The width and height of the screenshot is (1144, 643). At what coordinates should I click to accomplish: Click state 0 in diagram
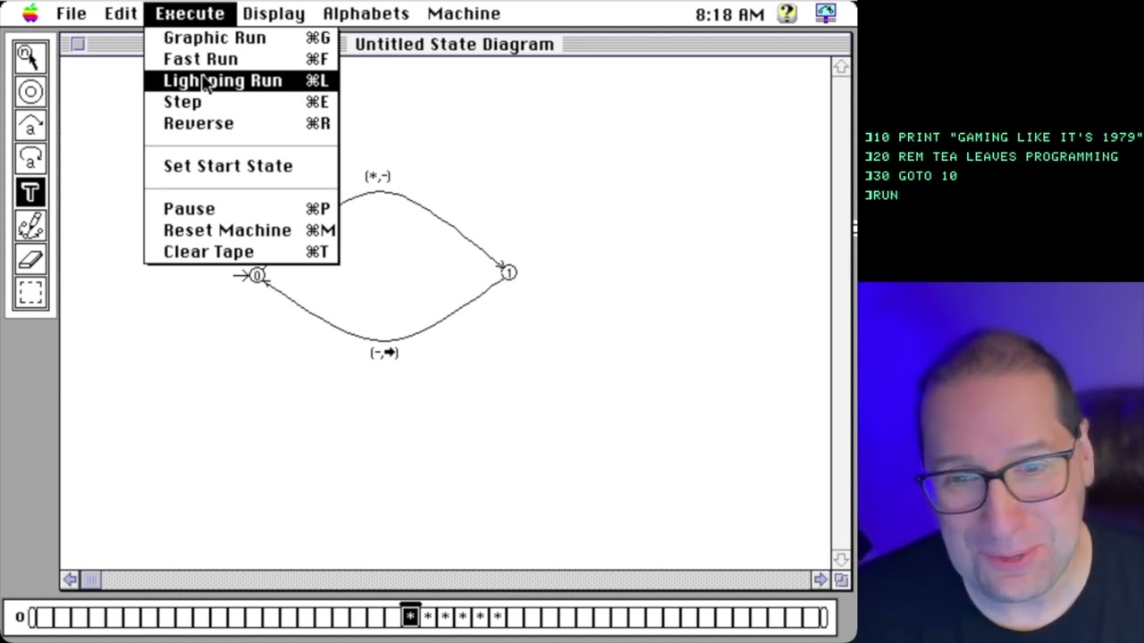257,275
